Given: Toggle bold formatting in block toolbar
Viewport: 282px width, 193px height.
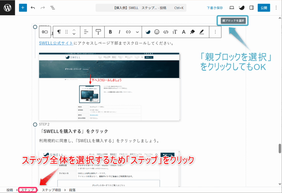Looking at the screenshot, I should click(x=110, y=32).
